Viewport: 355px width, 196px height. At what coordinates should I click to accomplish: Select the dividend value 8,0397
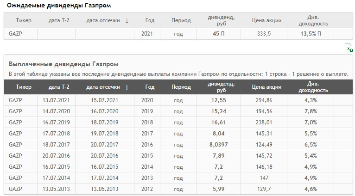coord(218,145)
